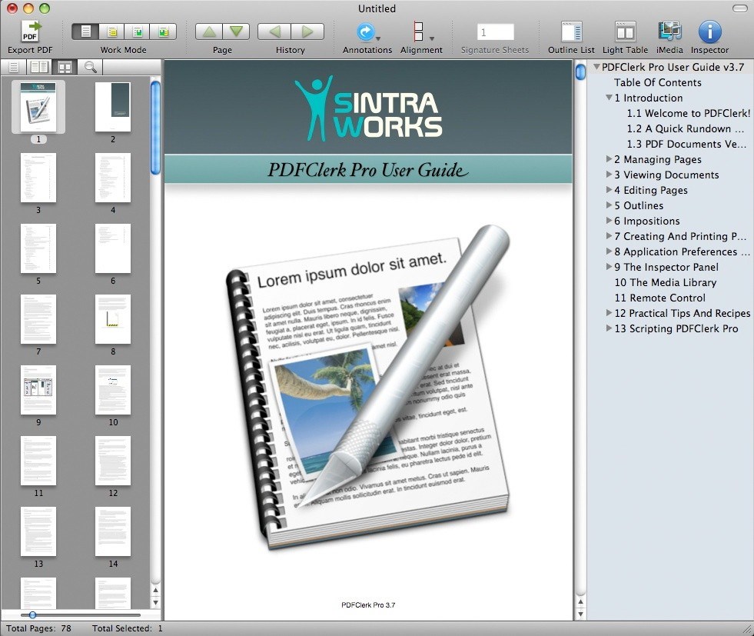Open the Light Table view
The width and height of the screenshot is (754, 636).
(625, 32)
